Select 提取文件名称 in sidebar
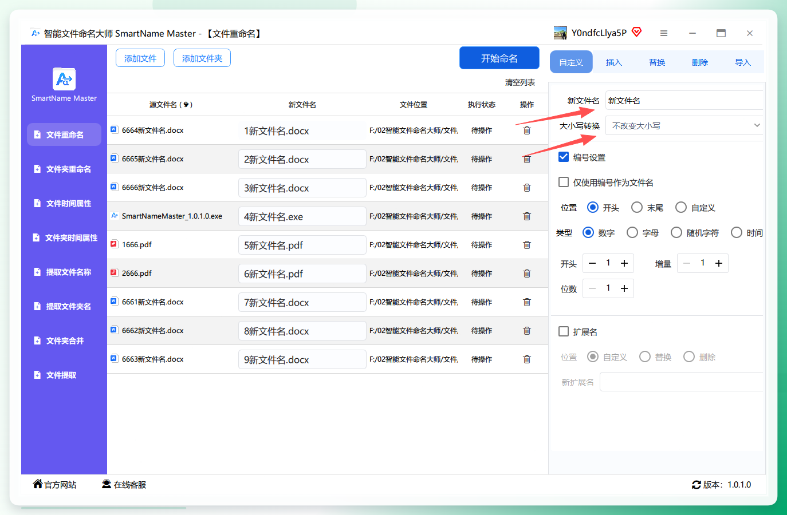The height and width of the screenshot is (515, 787). [x=64, y=272]
